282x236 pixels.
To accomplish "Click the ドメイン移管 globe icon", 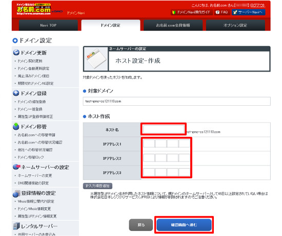I will (16, 126).
